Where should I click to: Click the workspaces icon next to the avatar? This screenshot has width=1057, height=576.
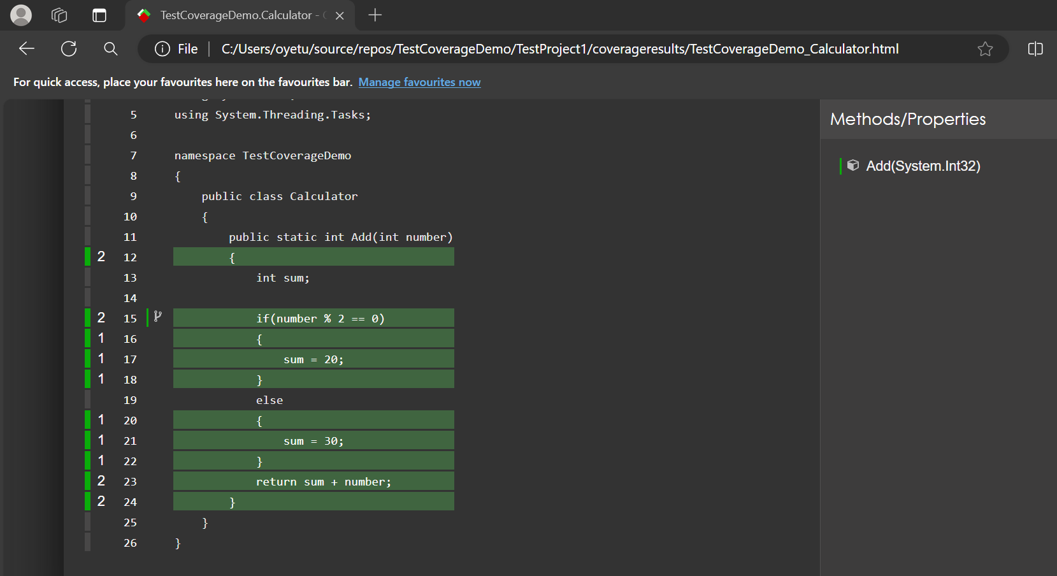click(x=59, y=15)
